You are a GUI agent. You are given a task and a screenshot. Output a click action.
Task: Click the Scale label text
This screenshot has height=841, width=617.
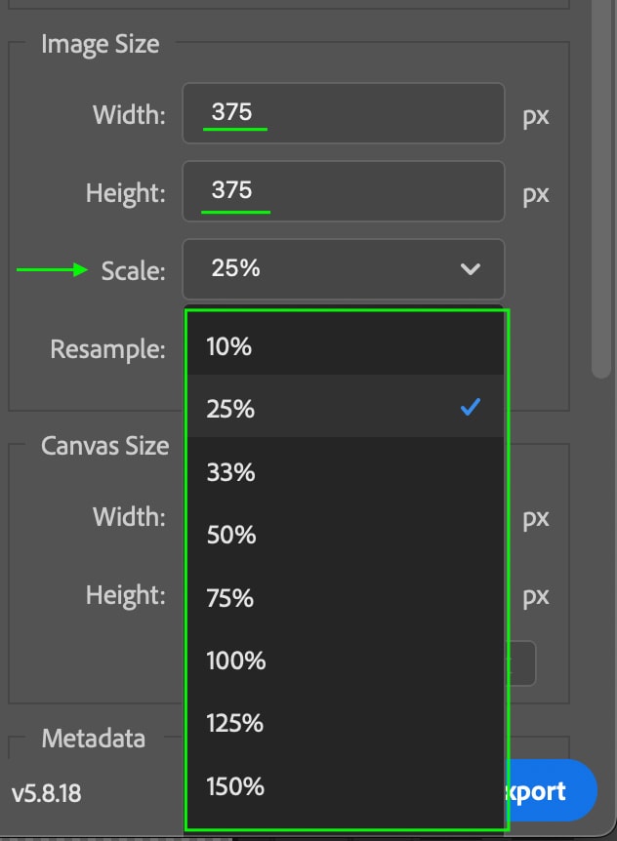(x=133, y=270)
